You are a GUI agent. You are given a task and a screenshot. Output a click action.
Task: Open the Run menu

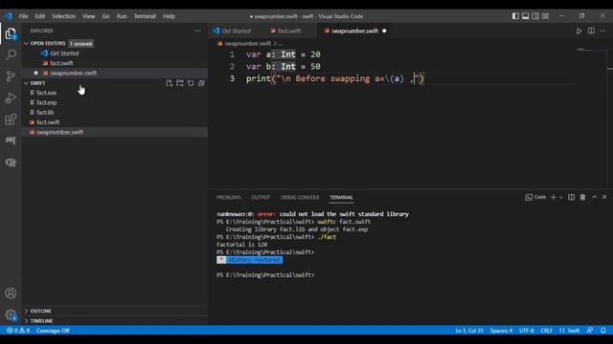coord(122,16)
